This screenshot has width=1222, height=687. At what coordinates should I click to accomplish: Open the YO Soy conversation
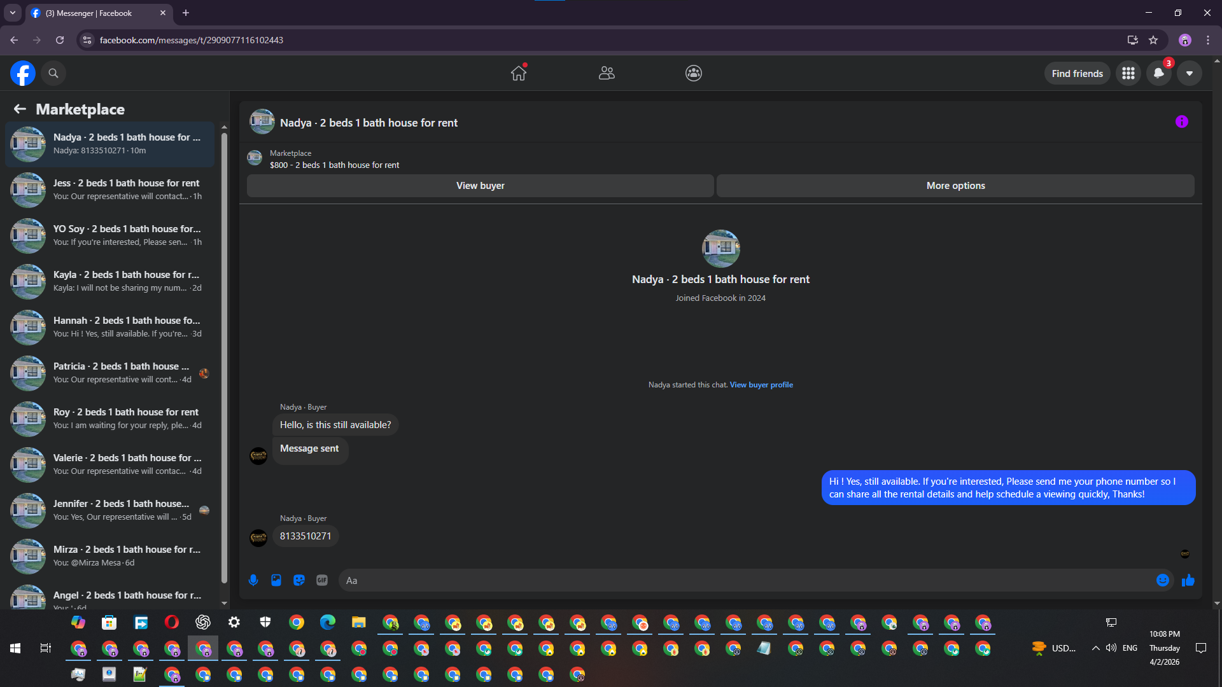110,236
